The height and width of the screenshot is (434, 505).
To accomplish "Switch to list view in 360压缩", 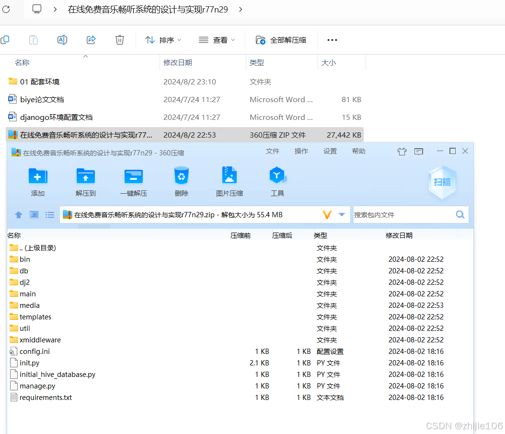I will pyautogui.click(x=49, y=214).
